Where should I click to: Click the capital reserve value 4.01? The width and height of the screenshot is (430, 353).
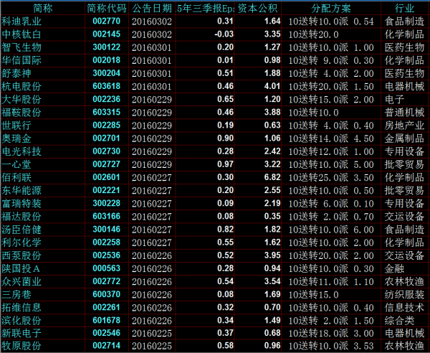[x=272, y=86]
